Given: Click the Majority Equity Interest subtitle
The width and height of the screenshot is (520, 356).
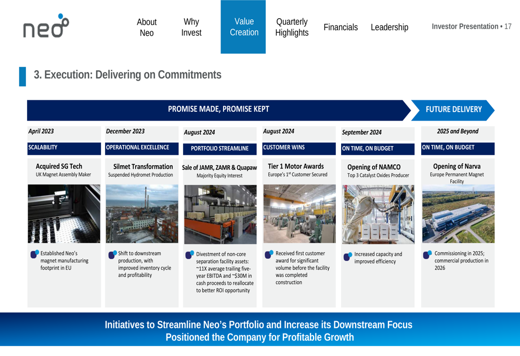Looking at the screenshot, I should pos(219,176).
